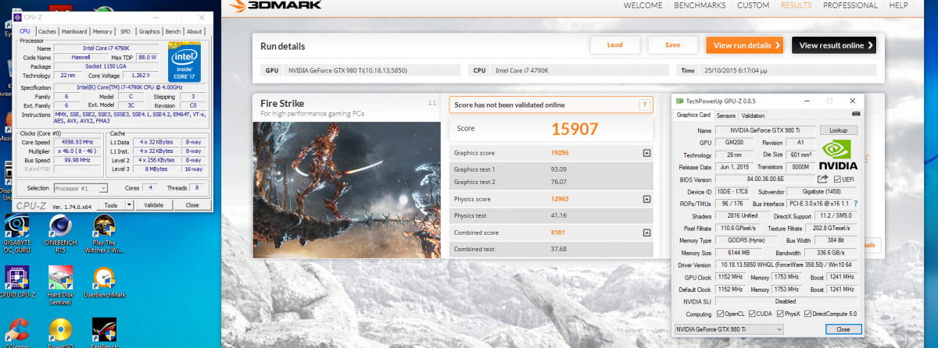The width and height of the screenshot is (938, 348).
Task: Switch to the Mainboard tab in CPU-Z
Action: tap(74, 31)
